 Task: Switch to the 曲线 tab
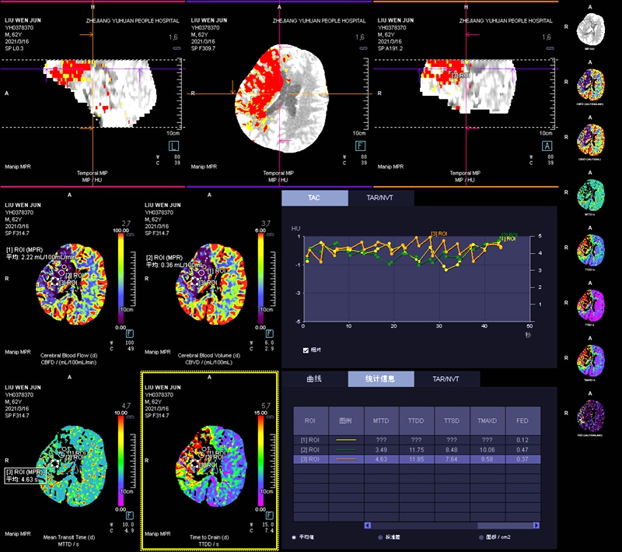pyautogui.click(x=314, y=379)
